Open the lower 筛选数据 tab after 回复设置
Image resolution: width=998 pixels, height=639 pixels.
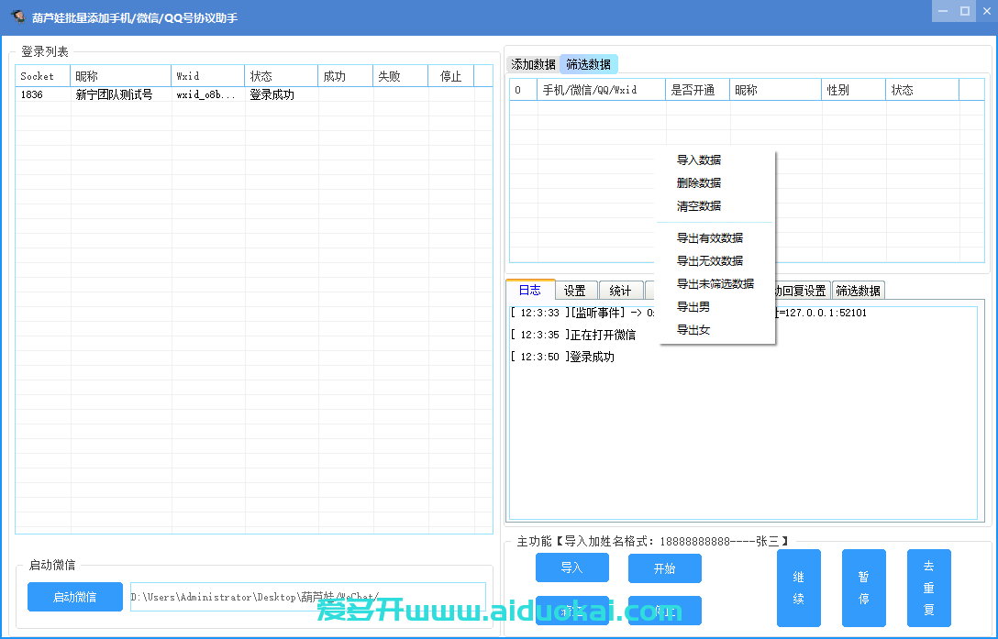858,291
